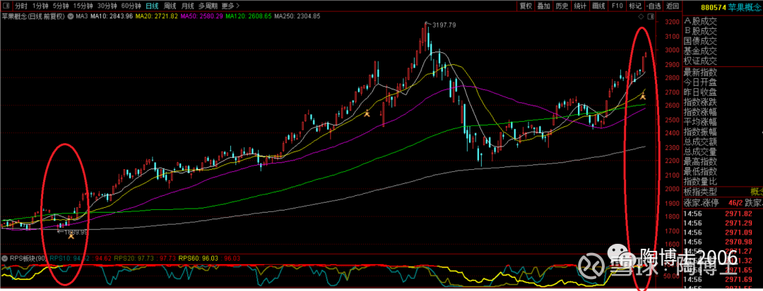Select the 周线 weekly chart tab
Screen dimensions: 763x291
pos(170,6)
